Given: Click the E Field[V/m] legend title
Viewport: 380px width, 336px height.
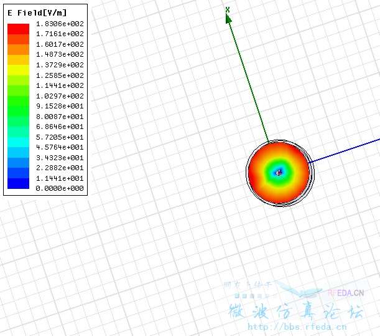Looking at the screenshot, I should (37, 12).
